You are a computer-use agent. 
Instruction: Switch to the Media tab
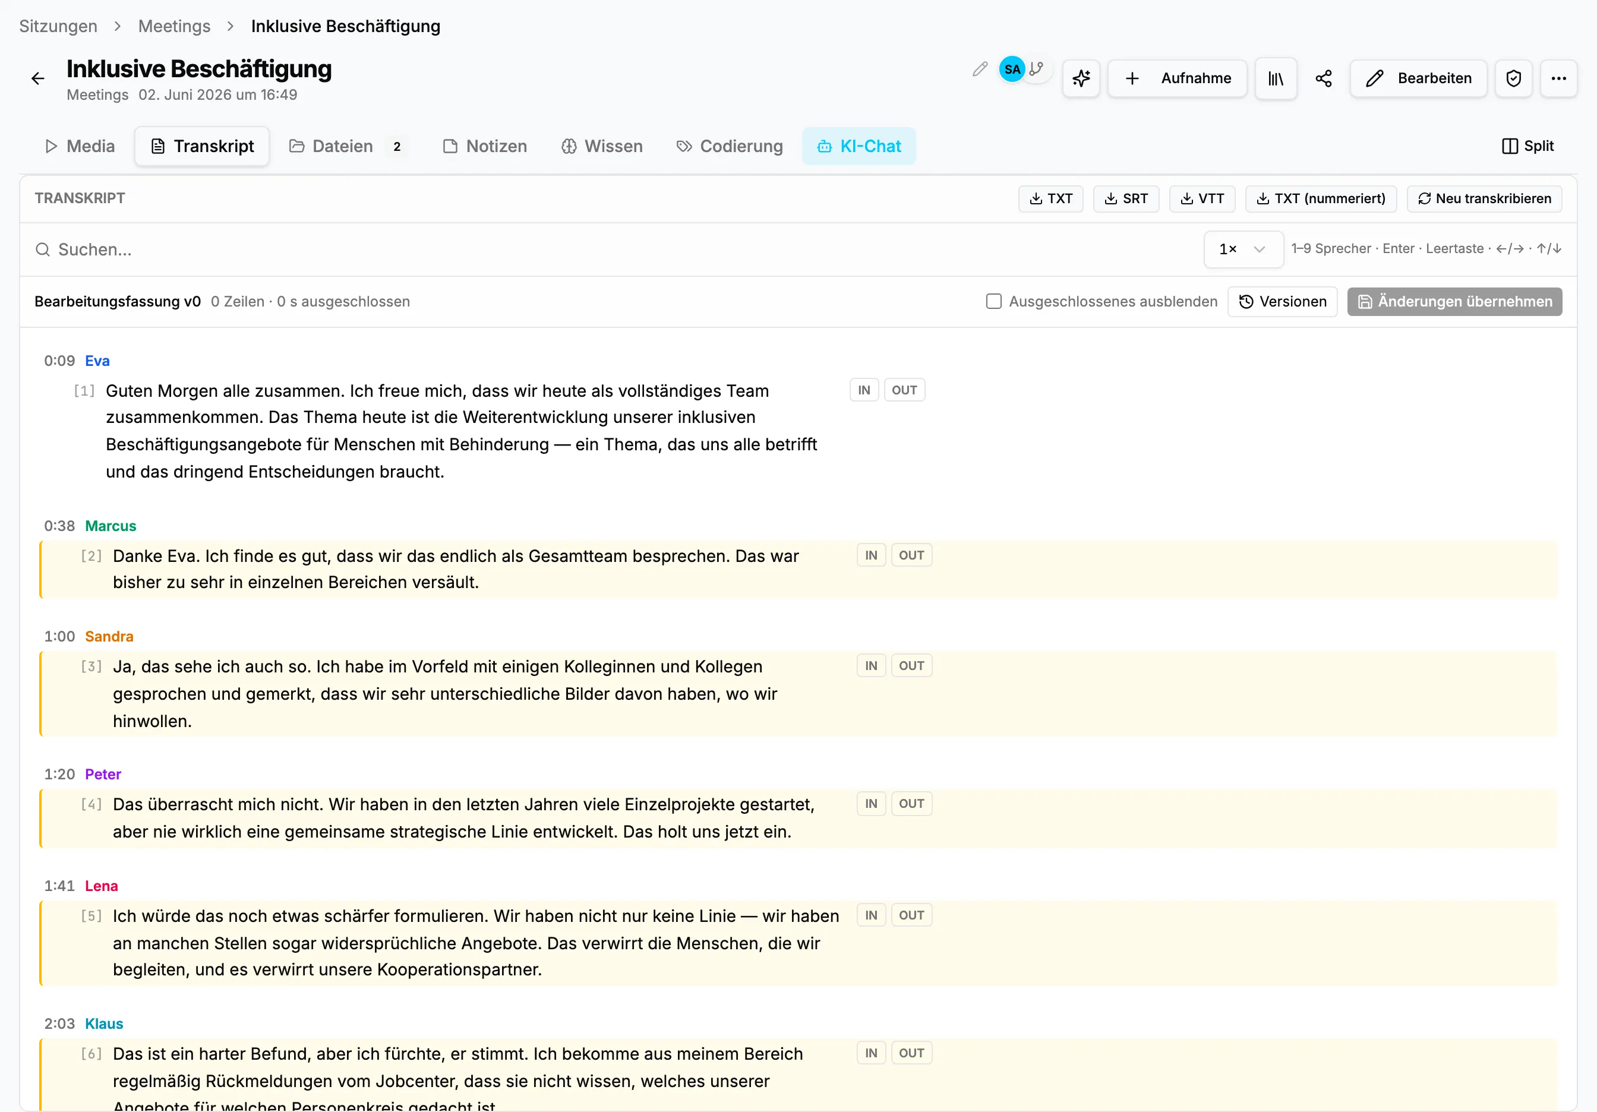point(79,146)
